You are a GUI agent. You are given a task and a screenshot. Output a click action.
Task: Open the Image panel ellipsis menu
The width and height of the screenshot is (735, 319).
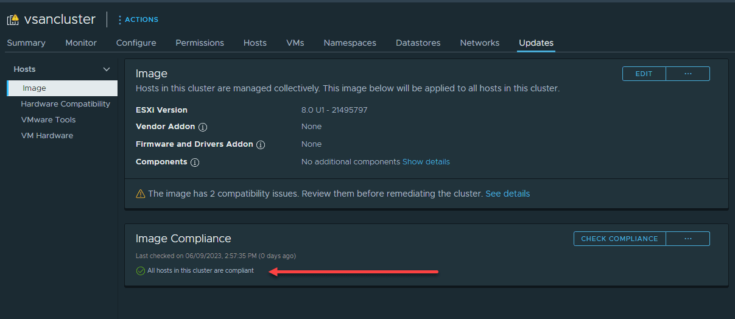pos(688,74)
